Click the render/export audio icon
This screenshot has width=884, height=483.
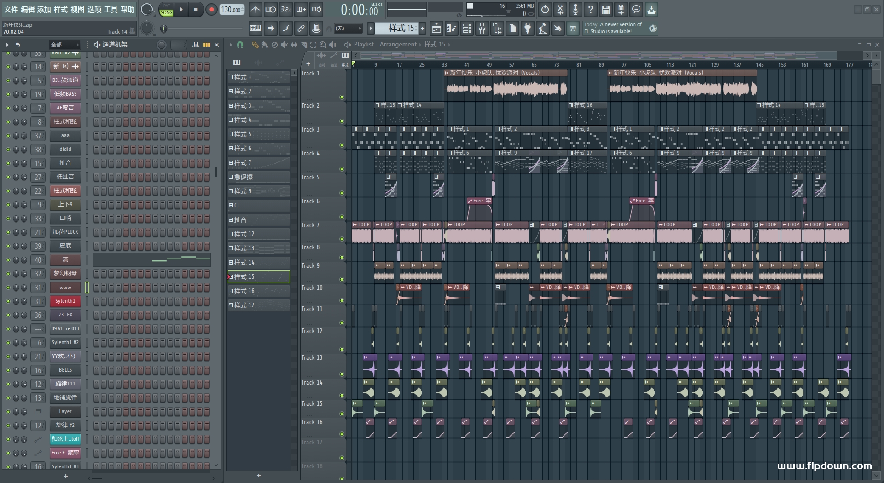[621, 9]
